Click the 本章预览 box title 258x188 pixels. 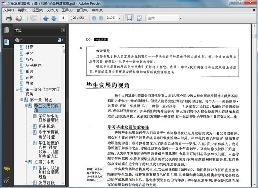(103, 51)
